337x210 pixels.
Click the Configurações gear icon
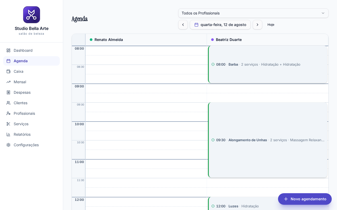coord(8,145)
